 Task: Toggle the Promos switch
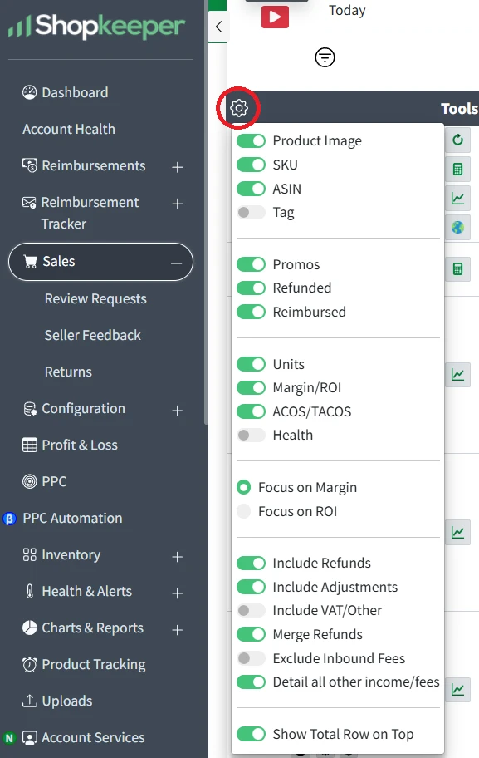pyautogui.click(x=251, y=264)
